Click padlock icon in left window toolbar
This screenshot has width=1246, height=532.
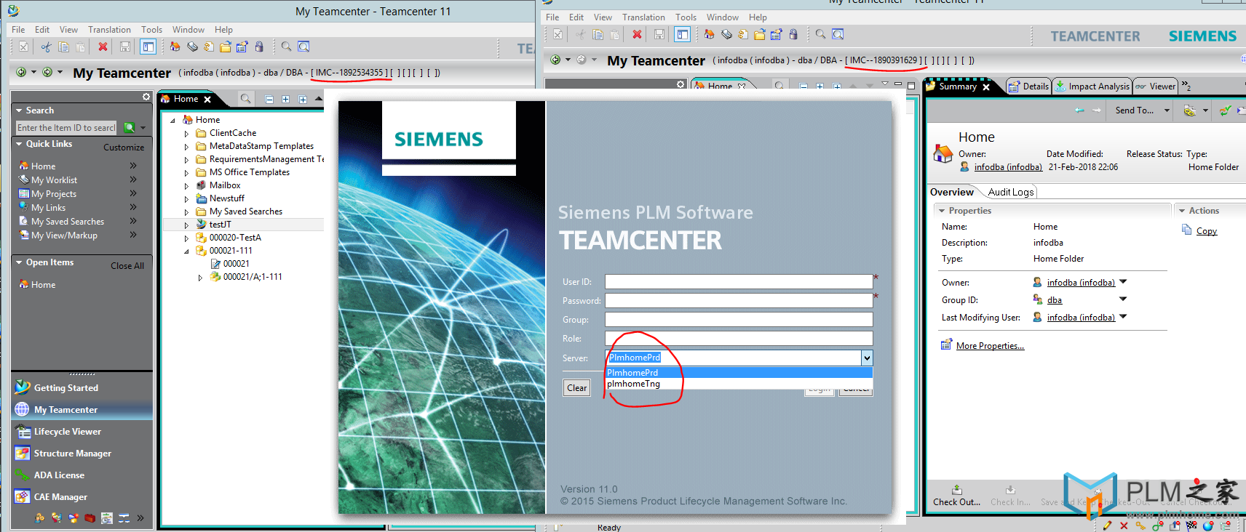tap(258, 47)
